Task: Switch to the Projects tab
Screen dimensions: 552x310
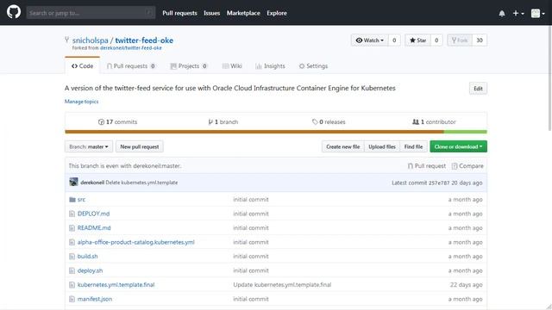Action: coord(189,65)
